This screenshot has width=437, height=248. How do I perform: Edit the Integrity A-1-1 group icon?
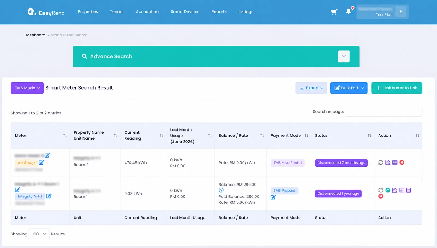pyautogui.click(x=49, y=196)
